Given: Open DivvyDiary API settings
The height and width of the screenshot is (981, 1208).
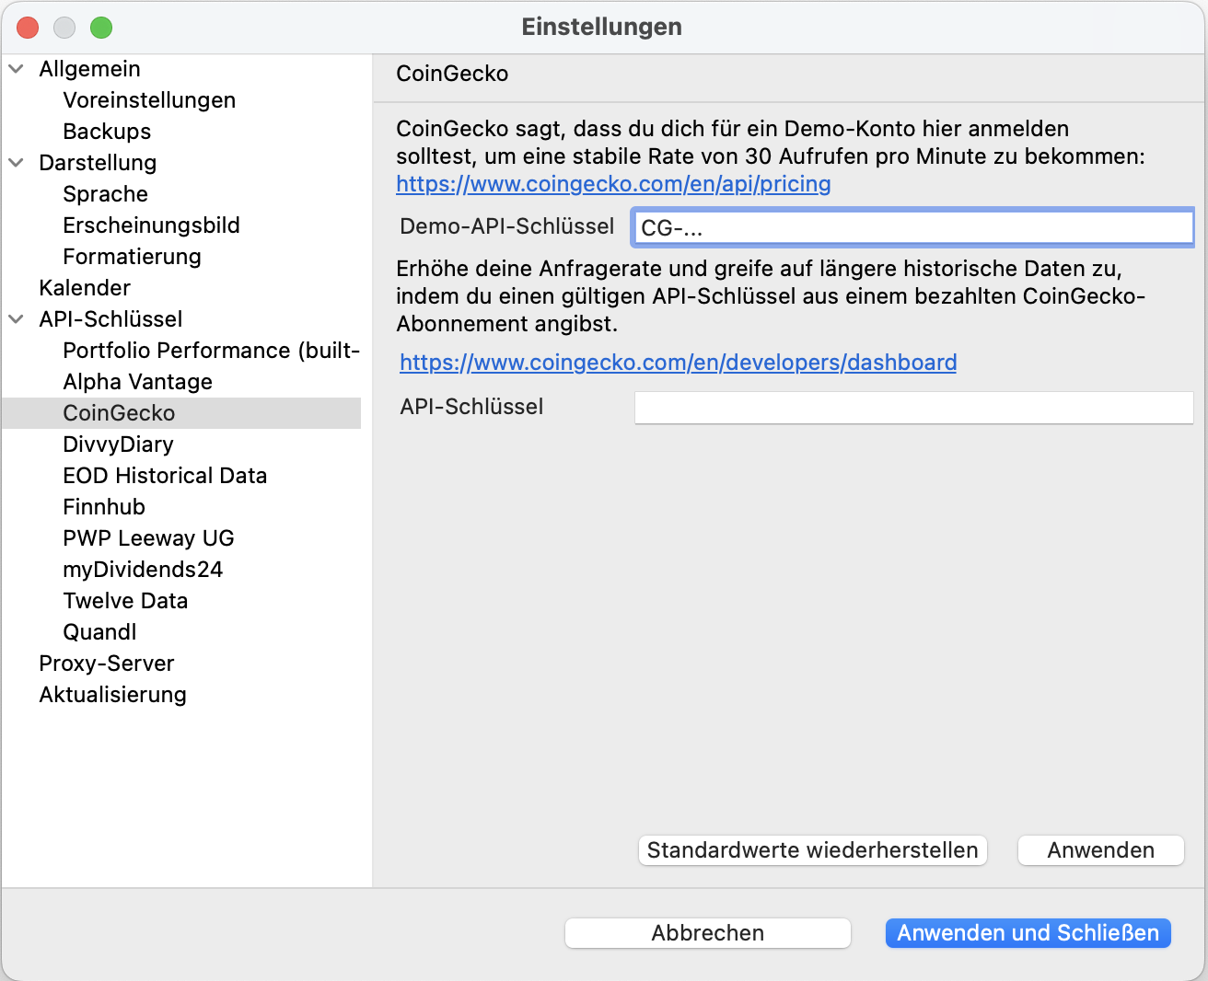Looking at the screenshot, I should pyautogui.click(x=118, y=444).
